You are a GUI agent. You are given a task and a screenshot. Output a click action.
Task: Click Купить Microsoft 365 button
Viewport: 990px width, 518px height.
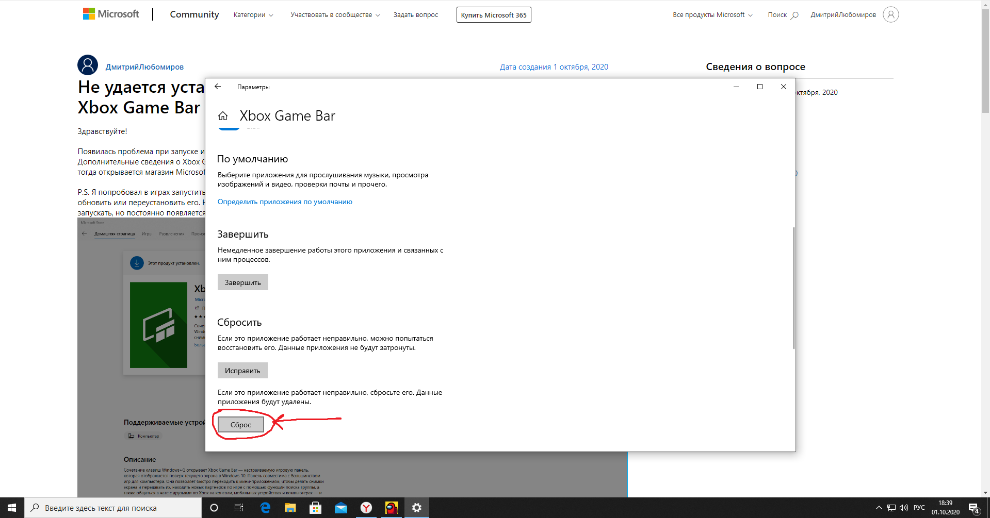[494, 15]
